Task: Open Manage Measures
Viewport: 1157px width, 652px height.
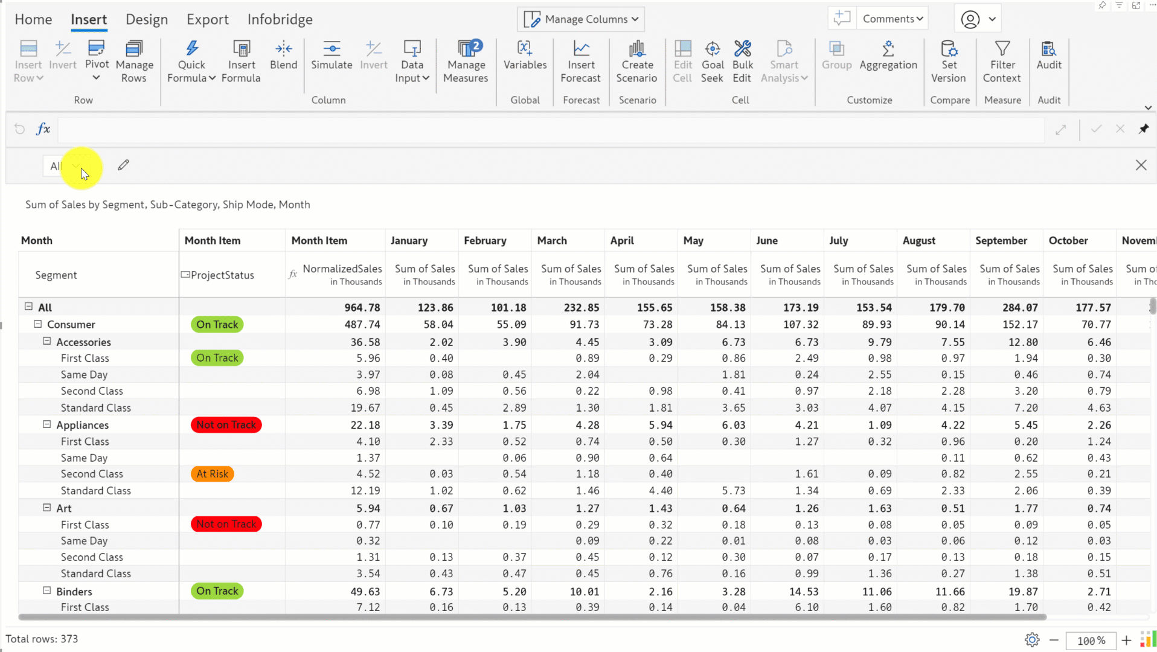Action: pyautogui.click(x=466, y=62)
